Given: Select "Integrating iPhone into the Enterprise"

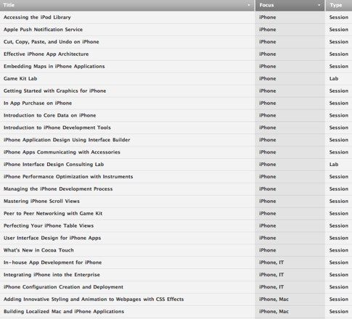Looking at the screenshot, I should (x=52, y=275).
